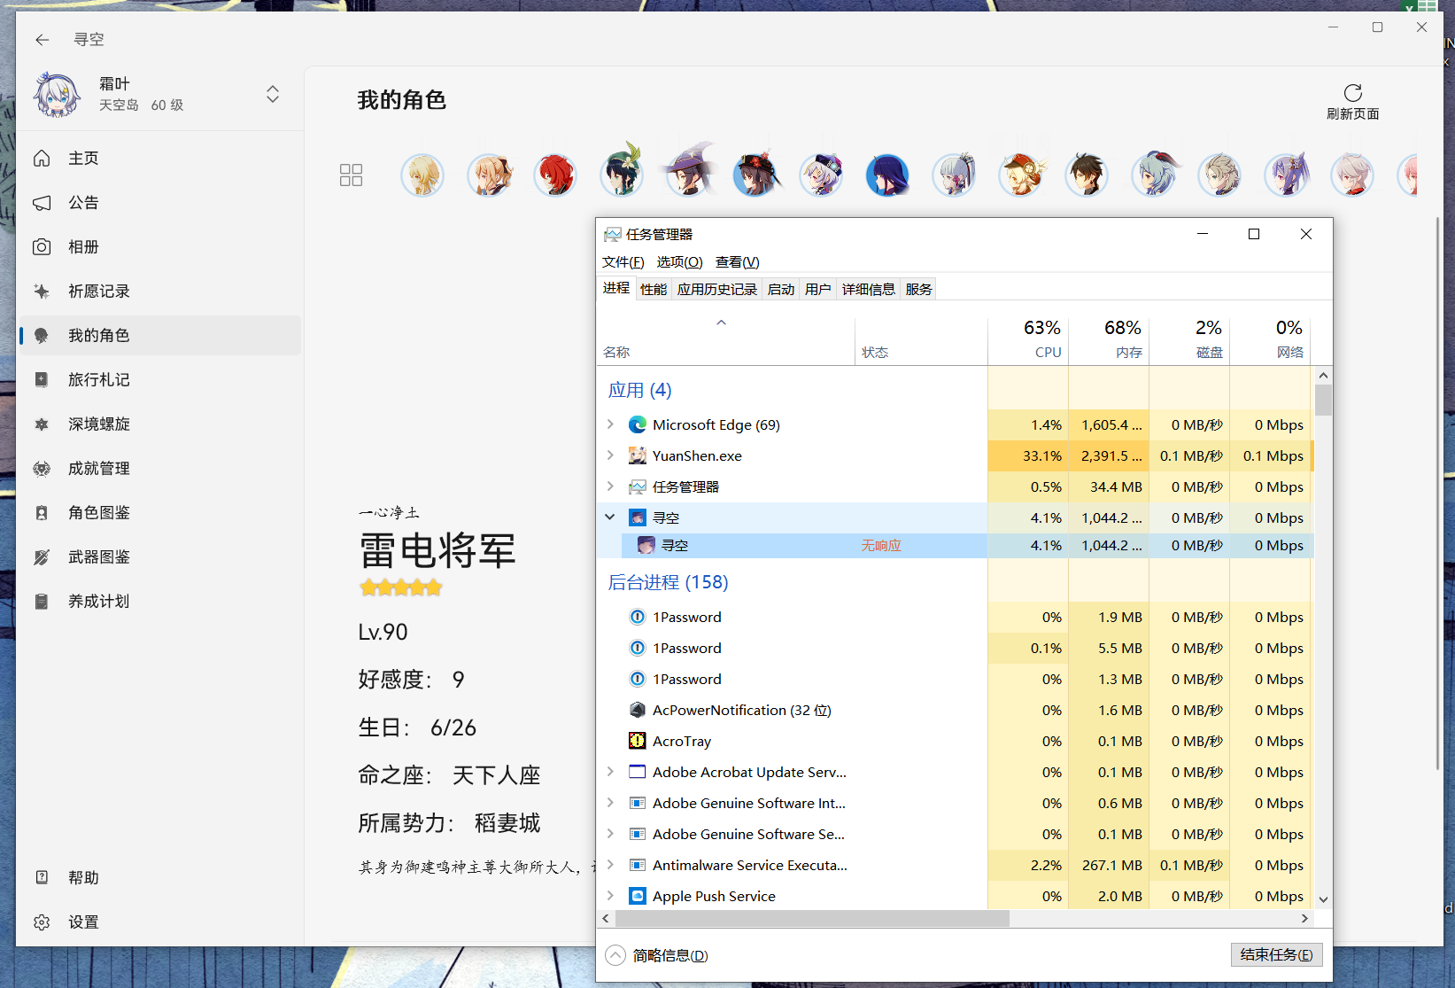Image resolution: width=1455 pixels, height=988 pixels.
Task: Select the Venti character avatar
Action: coord(622,175)
